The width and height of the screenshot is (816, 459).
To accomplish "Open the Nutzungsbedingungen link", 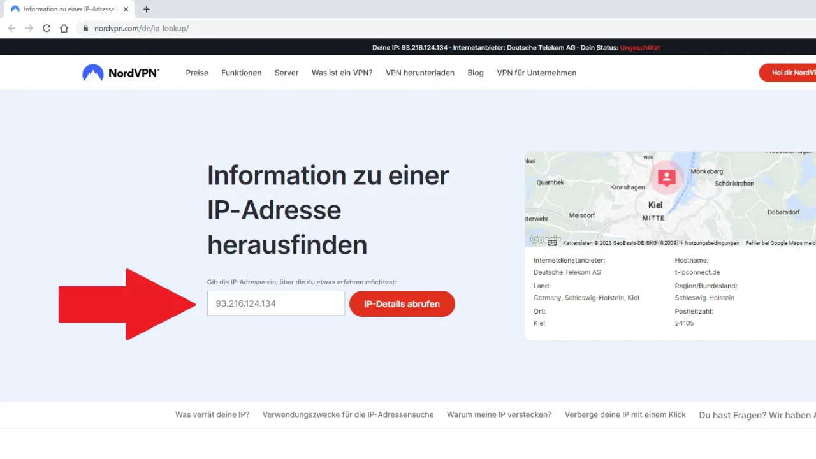I will click(x=711, y=243).
